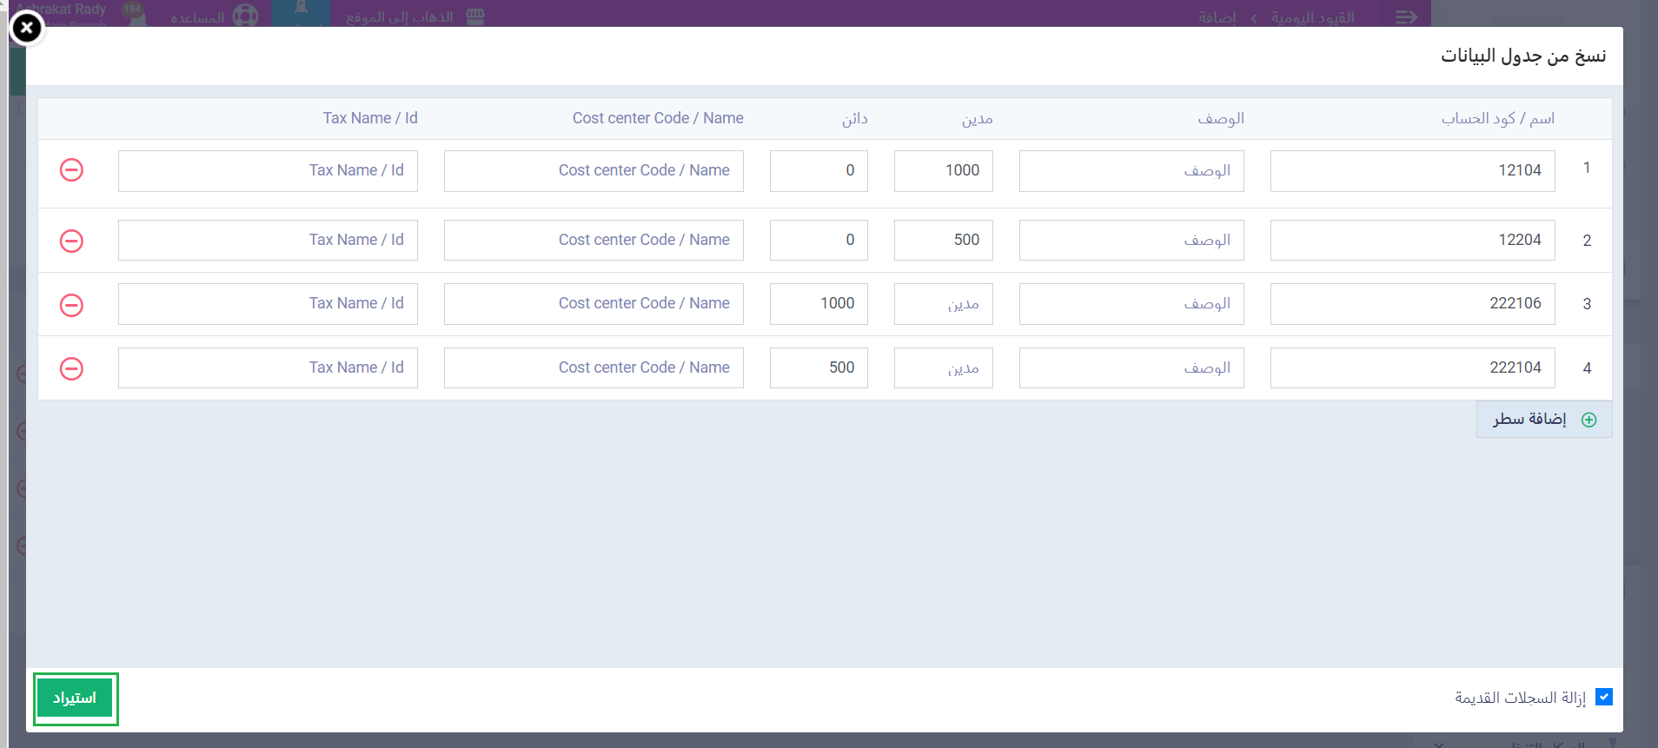
Task: Click the empty debit field in row 4
Action: 943,368
